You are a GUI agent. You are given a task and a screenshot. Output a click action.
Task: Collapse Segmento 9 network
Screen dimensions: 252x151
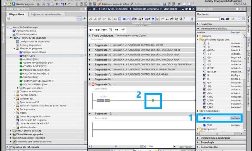tap(90, 84)
